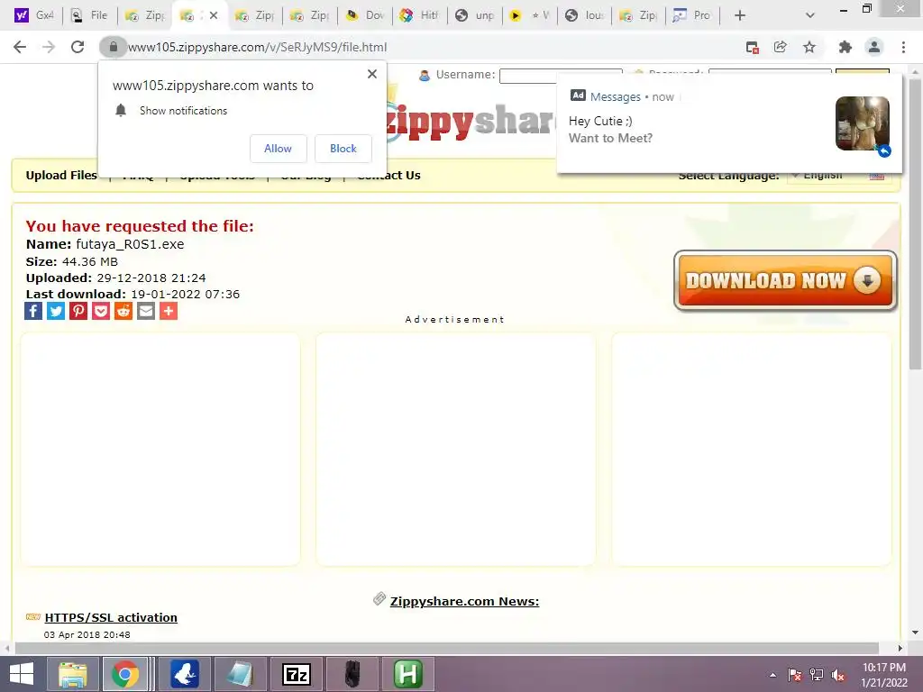The height and width of the screenshot is (692, 923).
Task: Reload the current Zippyshare page
Action: [78, 47]
